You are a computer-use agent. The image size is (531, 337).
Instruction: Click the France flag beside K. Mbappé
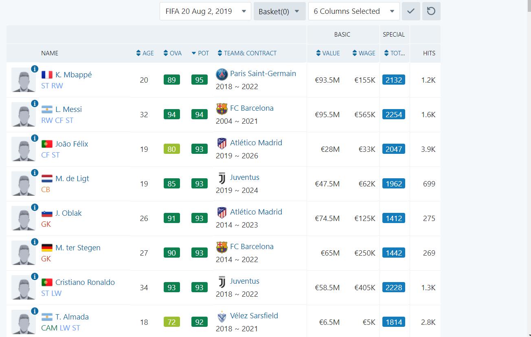click(x=47, y=75)
